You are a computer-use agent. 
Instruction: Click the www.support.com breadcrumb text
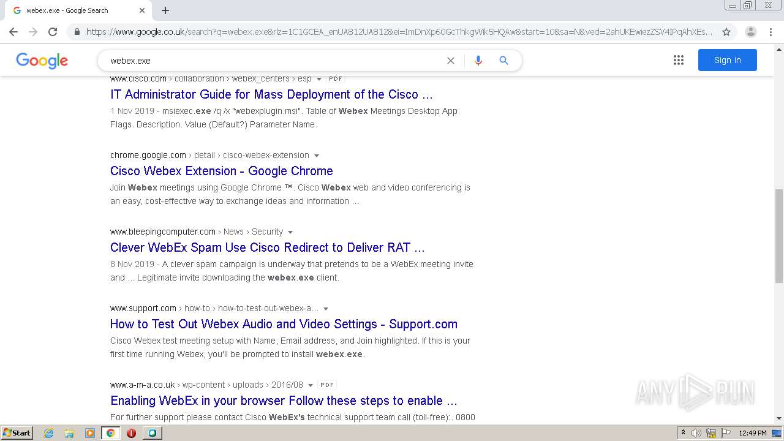click(x=143, y=308)
